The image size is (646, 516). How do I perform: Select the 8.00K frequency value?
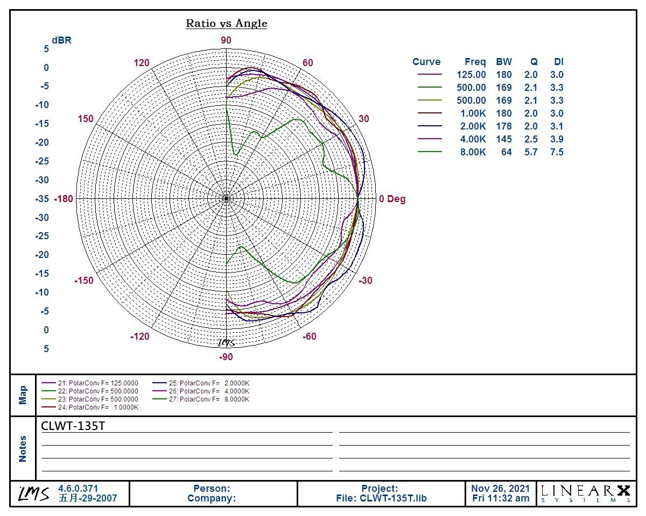tap(472, 152)
